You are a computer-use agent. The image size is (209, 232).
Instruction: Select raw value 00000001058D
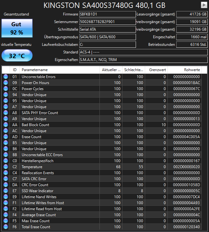[x=186, y=185]
